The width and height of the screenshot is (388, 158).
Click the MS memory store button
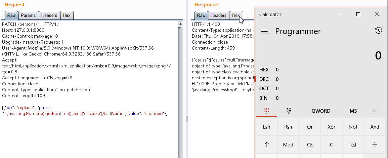point(353,111)
